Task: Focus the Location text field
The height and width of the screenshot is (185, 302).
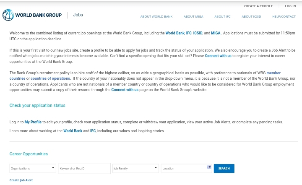Action: 183,168
